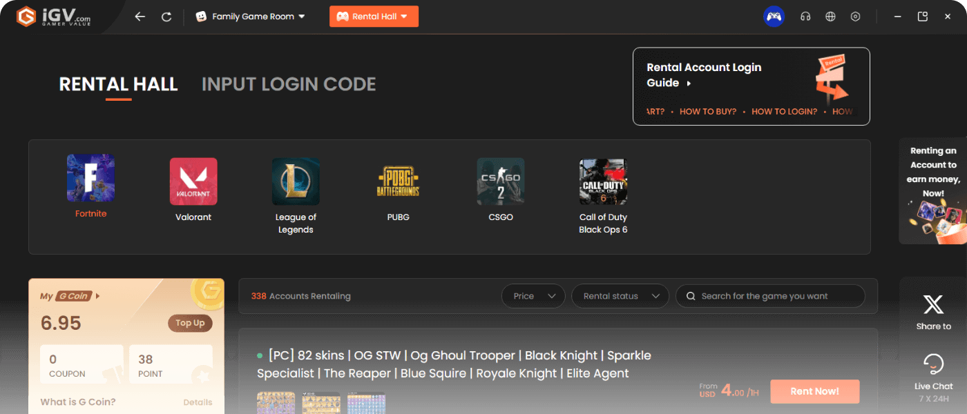967x414 pixels.
Task: Open G Coin Details link
Action: click(x=198, y=402)
